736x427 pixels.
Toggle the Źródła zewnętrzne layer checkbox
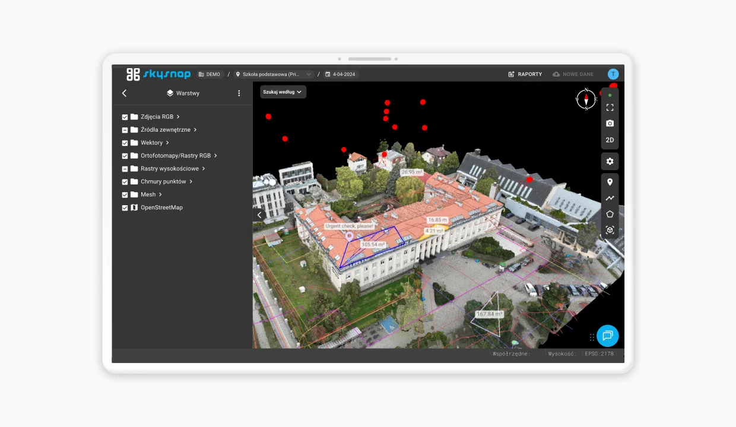pyautogui.click(x=125, y=130)
